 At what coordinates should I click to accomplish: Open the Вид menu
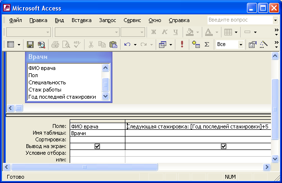(x=60, y=20)
